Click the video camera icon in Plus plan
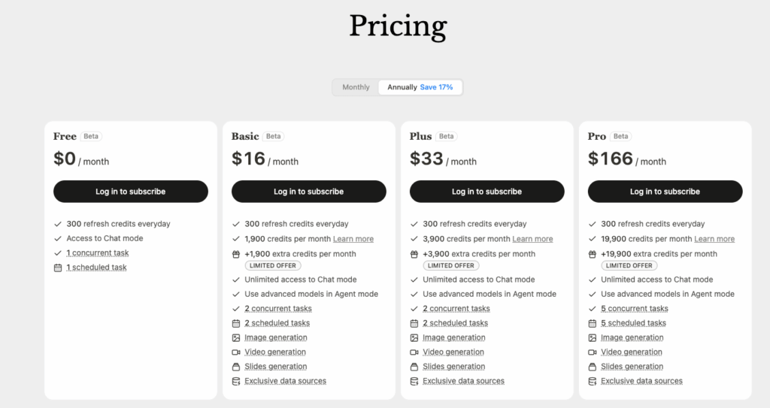Screen dimensions: 770x408 (414, 352)
